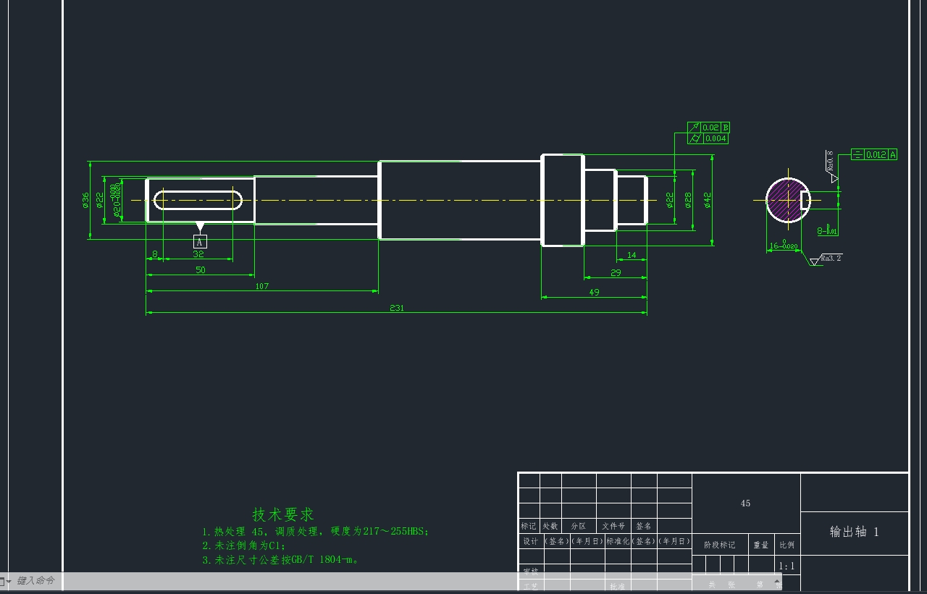Select the note line 2.未注倒角为C1

click(244, 545)
